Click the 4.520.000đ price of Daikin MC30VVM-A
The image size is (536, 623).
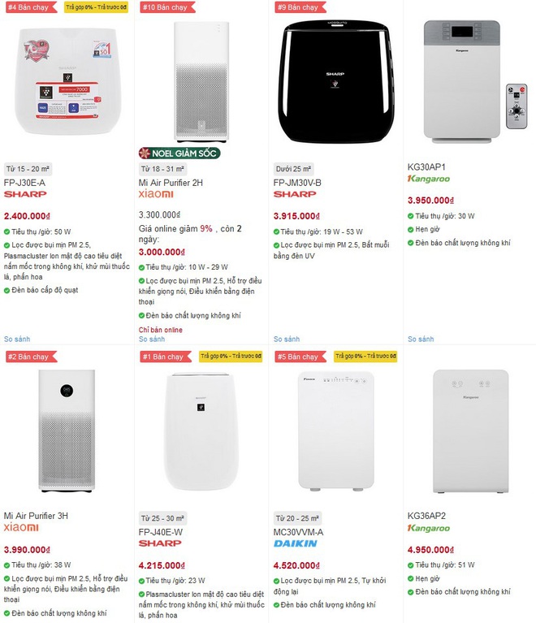(296, 565)
